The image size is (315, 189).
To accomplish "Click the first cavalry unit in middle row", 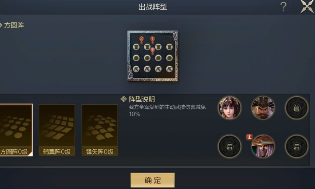I will pos(136,58).
